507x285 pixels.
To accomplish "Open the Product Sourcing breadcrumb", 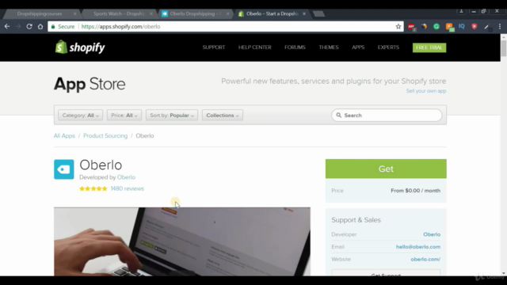I will pos(105,135).
